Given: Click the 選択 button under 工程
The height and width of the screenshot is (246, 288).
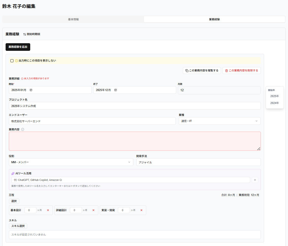Looking at the screenshot, I should (x=14, y=201).
